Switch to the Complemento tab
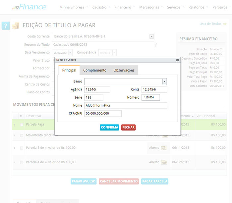Screen dimensions: 232x203 pos(95,70)
